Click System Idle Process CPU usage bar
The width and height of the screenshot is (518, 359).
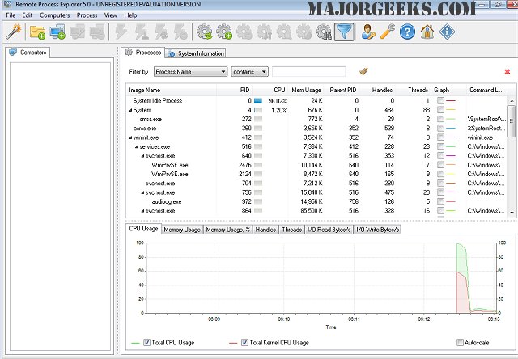(x=258, y=100)
